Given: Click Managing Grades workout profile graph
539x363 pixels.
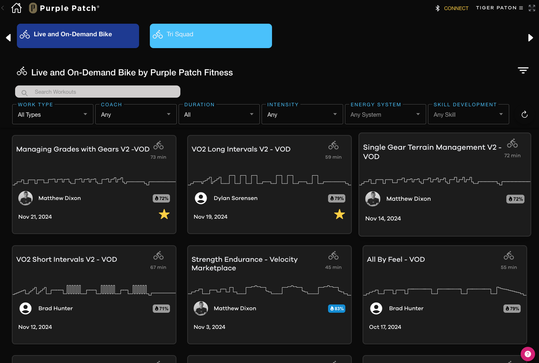Looking at the screenshot, I should (94, 181).
